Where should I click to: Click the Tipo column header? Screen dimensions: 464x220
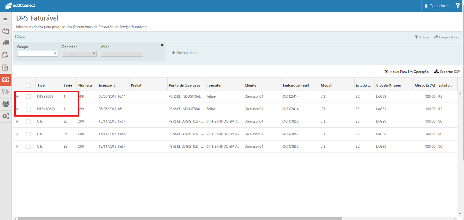[x=41, y=86]
